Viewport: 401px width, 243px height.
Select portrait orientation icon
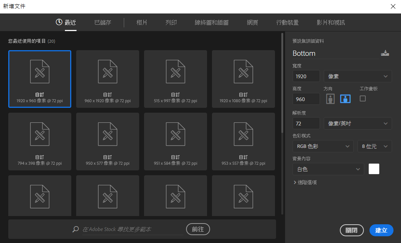pos(330,99)
